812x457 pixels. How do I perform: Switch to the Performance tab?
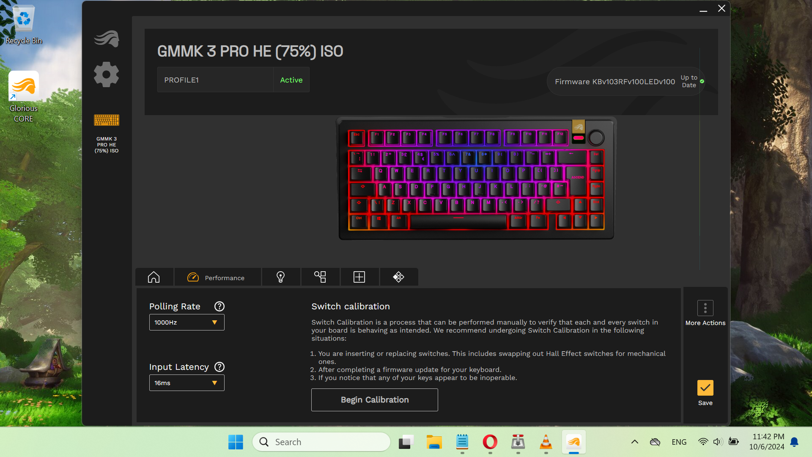tap(217, 277)
